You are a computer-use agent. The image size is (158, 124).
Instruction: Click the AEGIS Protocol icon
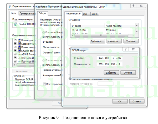[x=19, y=54]
